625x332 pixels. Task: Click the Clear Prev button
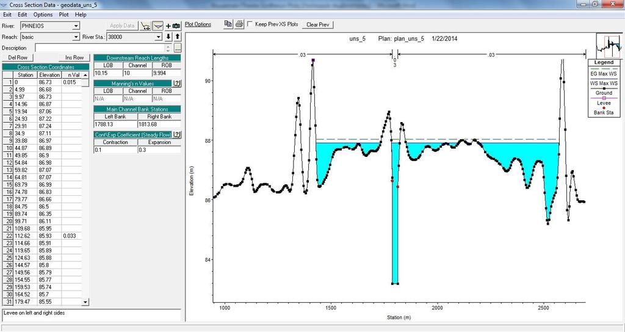pyautogui.click(x=317, y=24)
